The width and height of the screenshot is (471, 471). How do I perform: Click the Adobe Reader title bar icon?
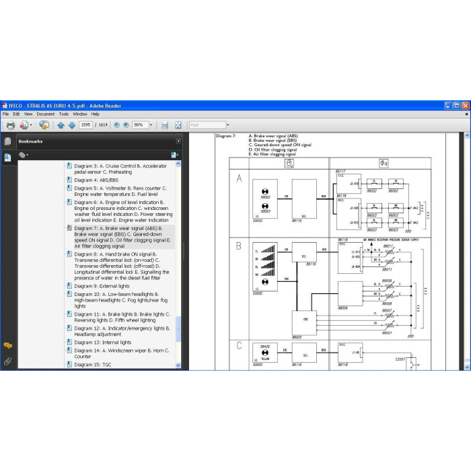5,106
